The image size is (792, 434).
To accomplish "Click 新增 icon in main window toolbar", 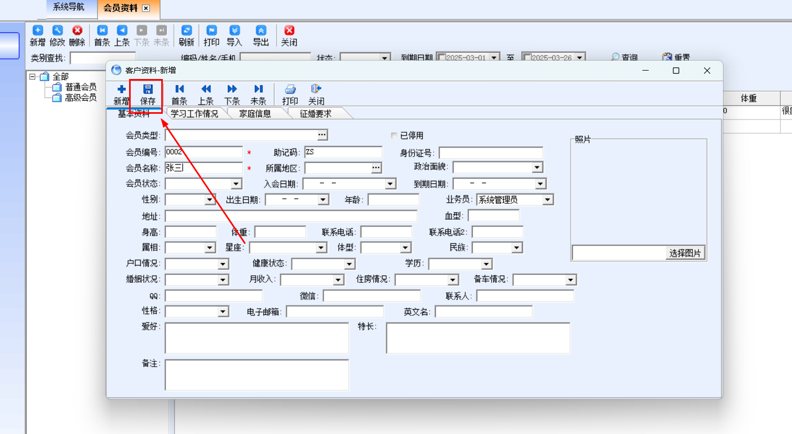I will point(37,31).
